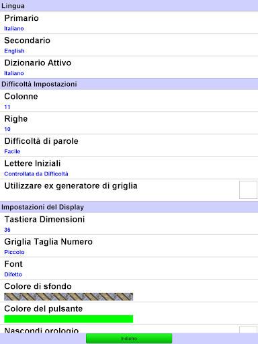Change the Dizionario Attivo option
The height and width of the screenshot is (344, 258).
129,67
